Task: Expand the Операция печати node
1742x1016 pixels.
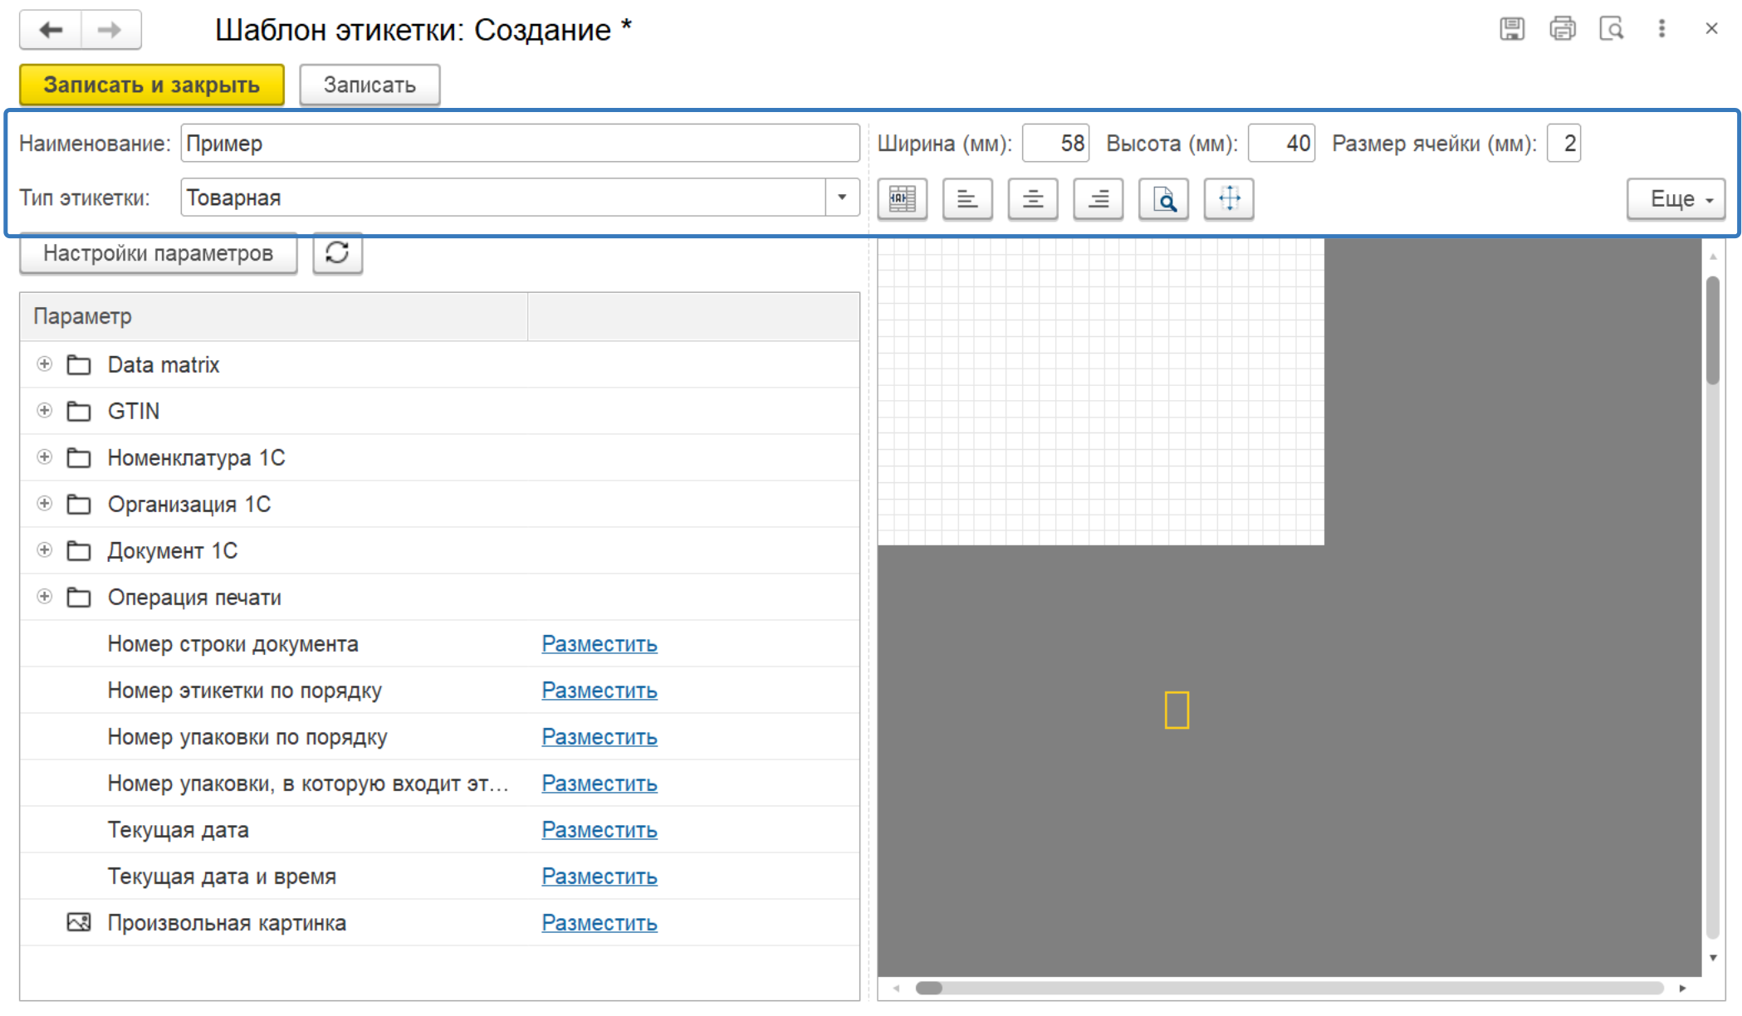Action: pyautogui.click(x=45, y=597)
